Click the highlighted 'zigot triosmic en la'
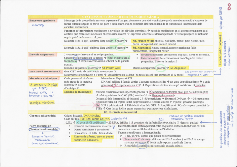The image size is (237, 167). tap(118, 58)
